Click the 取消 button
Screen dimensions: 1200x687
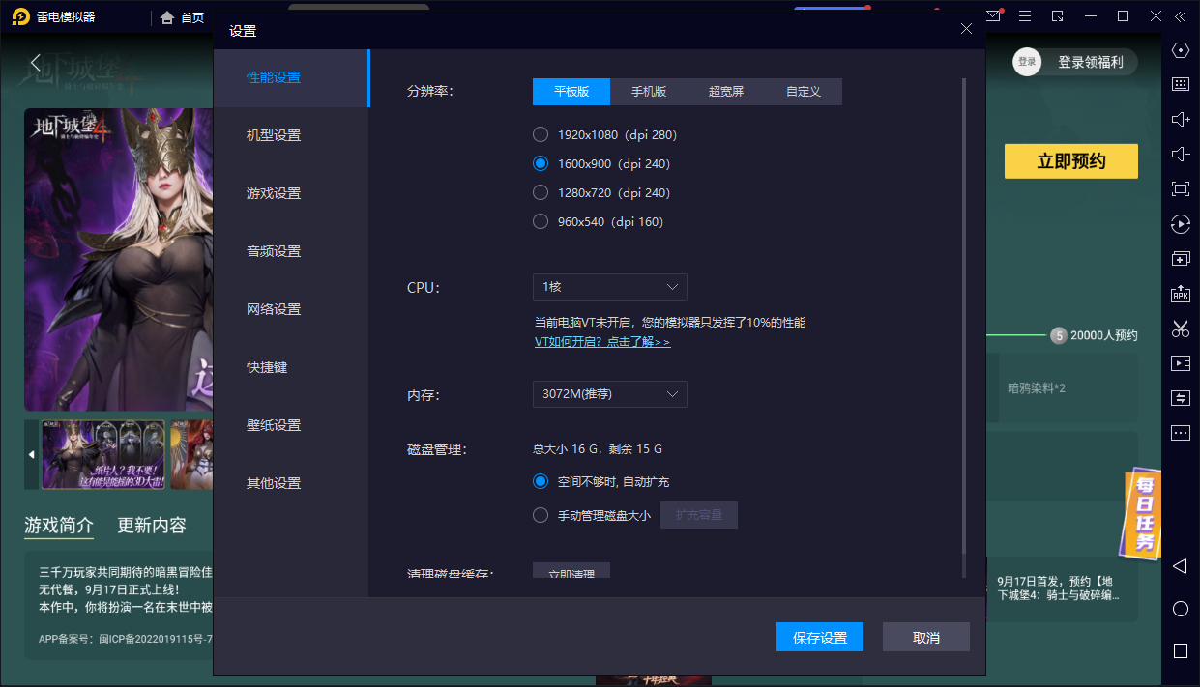926,638
